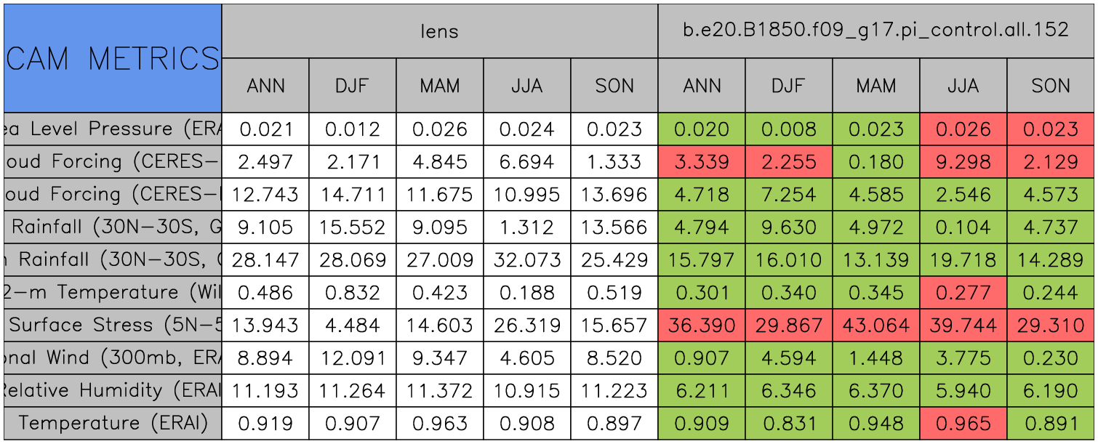The height and width of the screenshot is (444, 1098).
Task: Click the blue CAM METRICS header cell
Action: coord(113,58)
